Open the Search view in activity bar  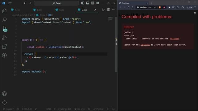click(4, 20)
